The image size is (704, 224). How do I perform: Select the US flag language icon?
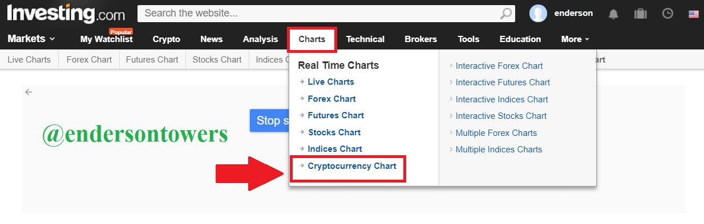tap(694, 14)
